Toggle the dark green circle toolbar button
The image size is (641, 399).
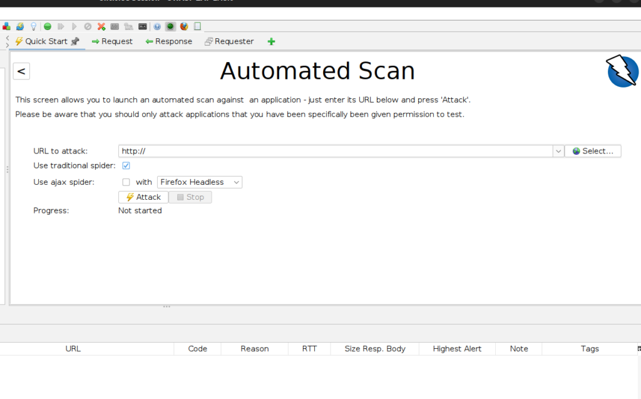coord(170,26)
